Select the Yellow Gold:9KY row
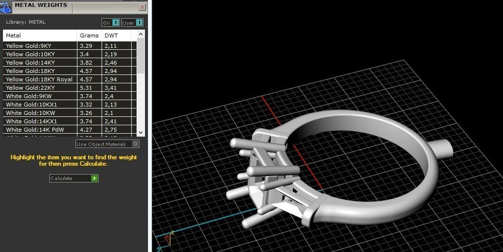 [70, 45]
